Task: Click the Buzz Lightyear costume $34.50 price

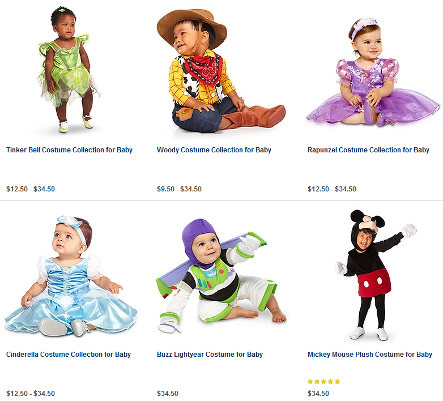Action: [x=168, y=394]
